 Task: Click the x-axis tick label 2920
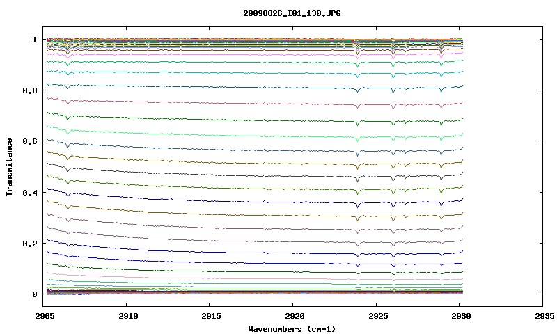click(295, 316)
